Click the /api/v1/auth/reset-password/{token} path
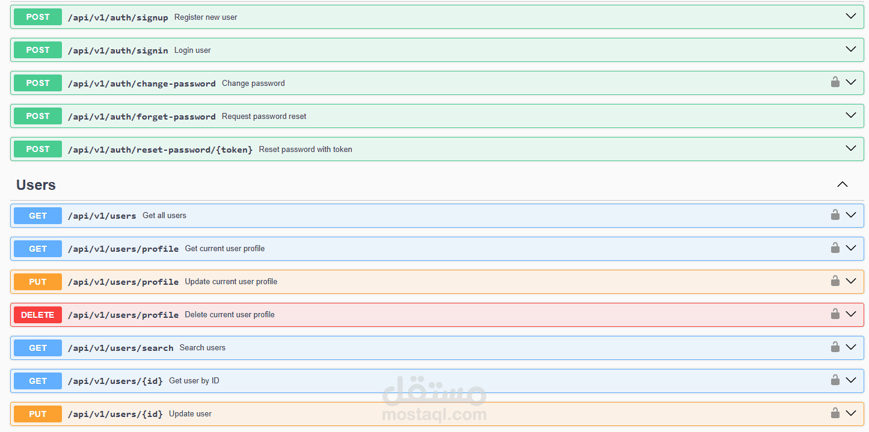The width and height of the screenshot is (869, 432). coord(161,150)
